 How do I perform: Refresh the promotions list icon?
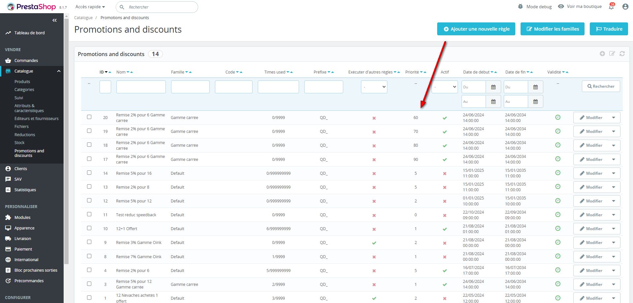(622, 54)
